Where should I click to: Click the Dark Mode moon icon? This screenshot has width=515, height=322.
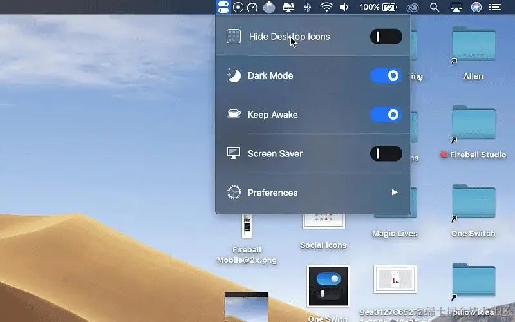click(x=234, y=75)
